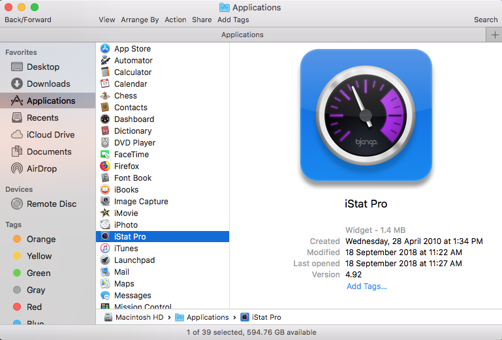Click the status bar selection text
Screen dimensions: 502x340
tap(251, 332)
